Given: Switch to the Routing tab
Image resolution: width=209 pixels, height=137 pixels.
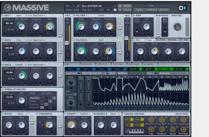Looking at the screenshot, I should (x=134, y=64).
